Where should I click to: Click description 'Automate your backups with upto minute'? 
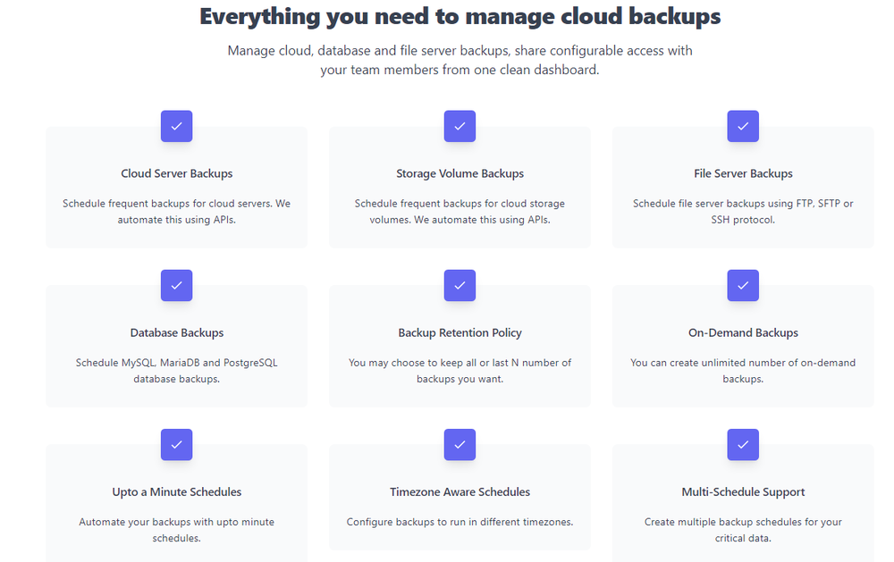pyautogui.click(x=177, y=530)
